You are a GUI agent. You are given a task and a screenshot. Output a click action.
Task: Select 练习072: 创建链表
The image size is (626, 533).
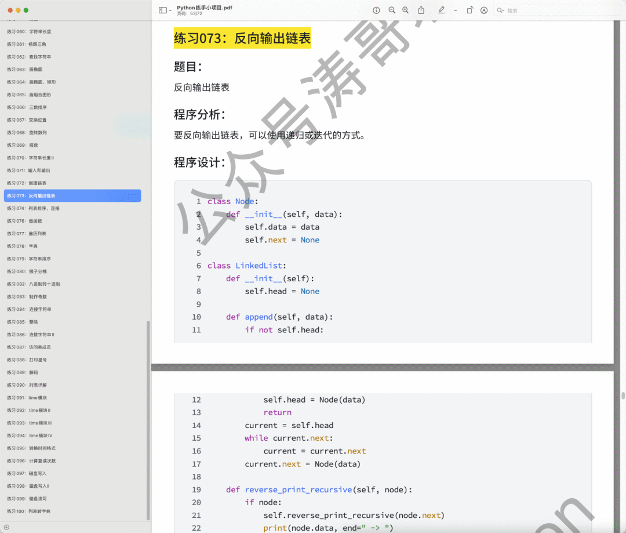pyautogui.click(x=27, y=183)
